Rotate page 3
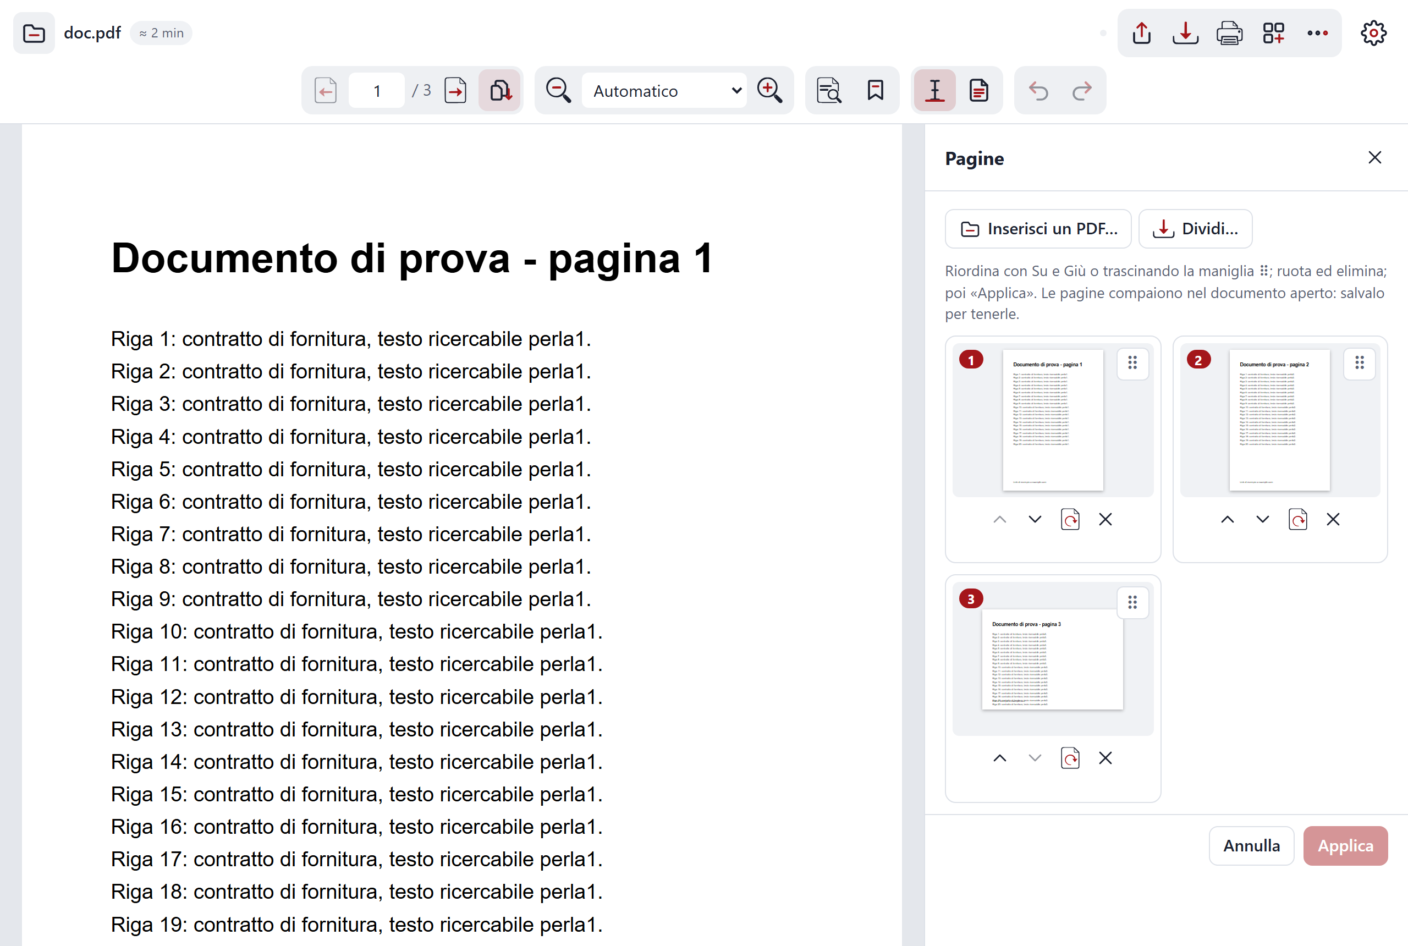Image resolution: width=1408 pixels, height=946 pixels. (x=1070, y=758)
